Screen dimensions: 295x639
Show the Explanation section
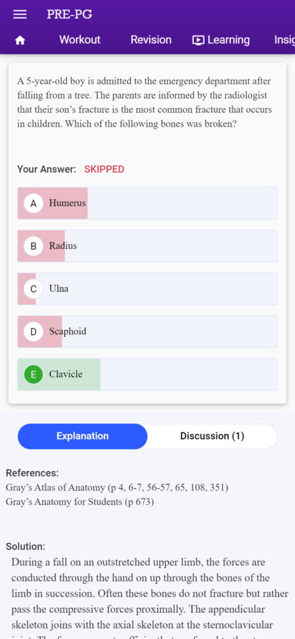pos(82,436)
